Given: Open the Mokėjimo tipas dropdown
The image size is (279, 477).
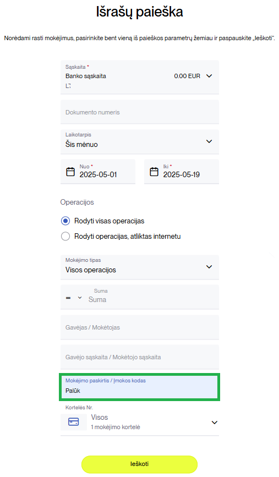Looking at the screenshot, I should pos(140,267).
